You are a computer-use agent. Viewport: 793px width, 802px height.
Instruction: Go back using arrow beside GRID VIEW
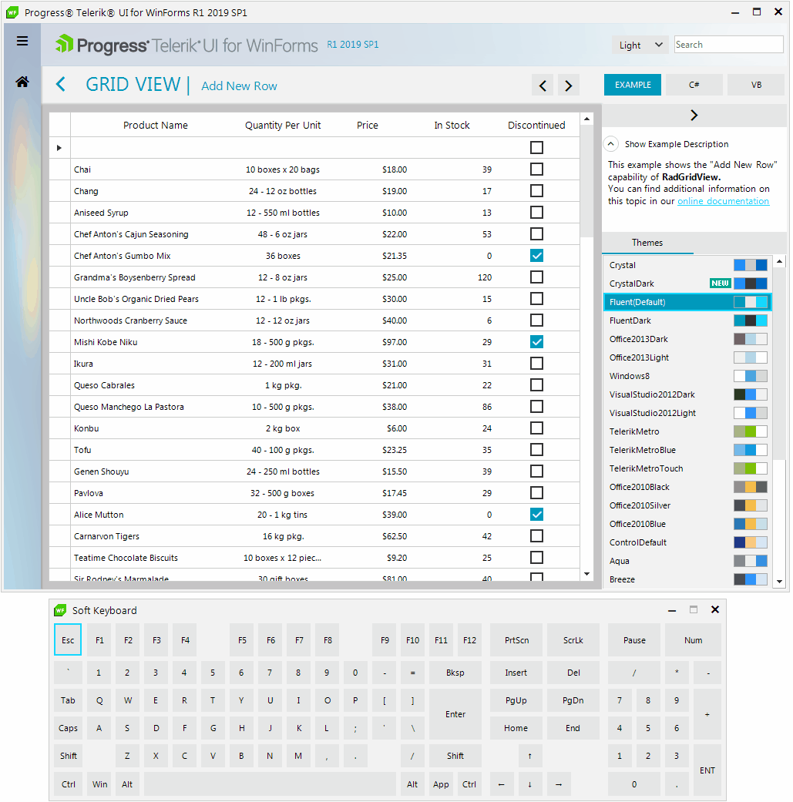[x=61, y=84]
